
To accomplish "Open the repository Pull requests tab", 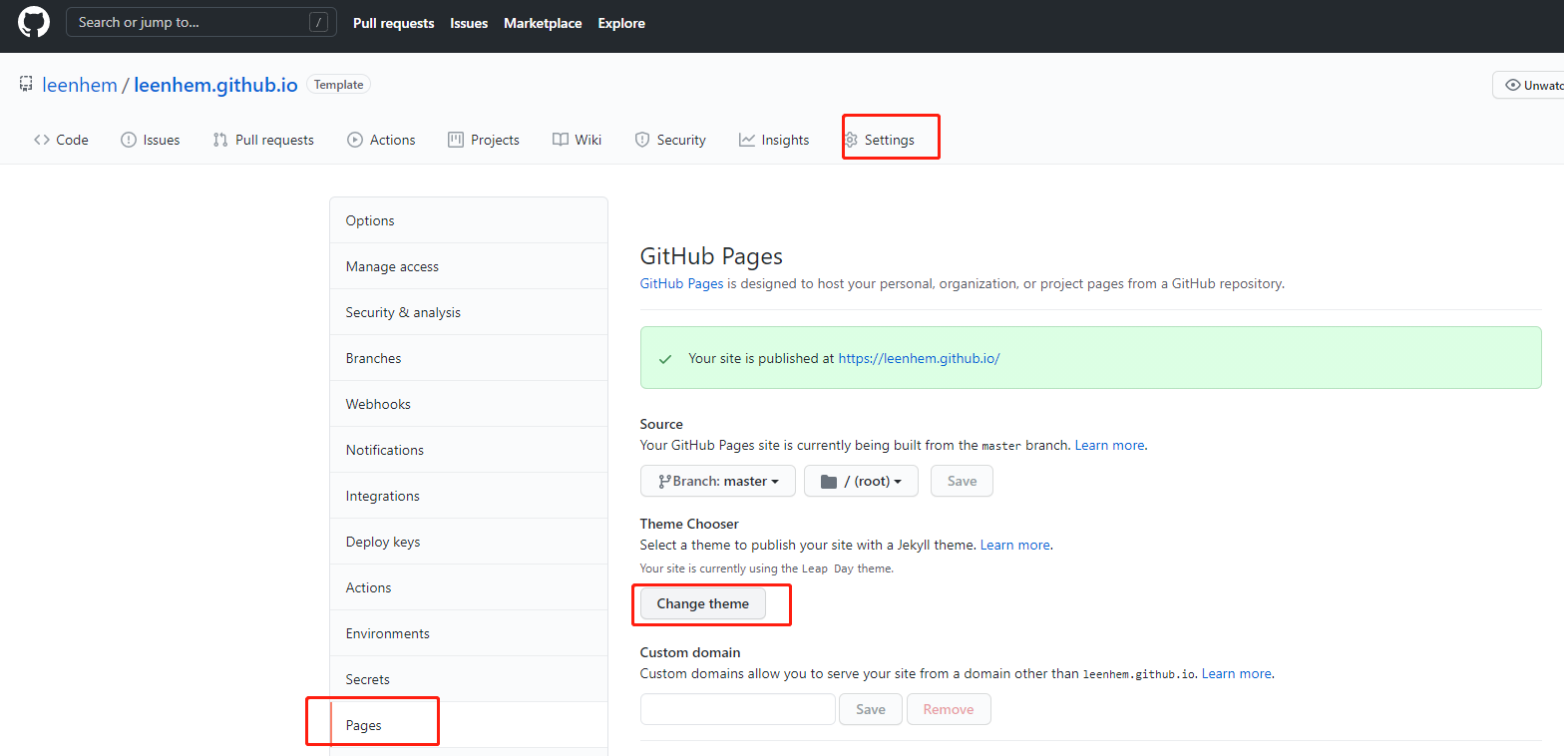I will coord(263,140).
